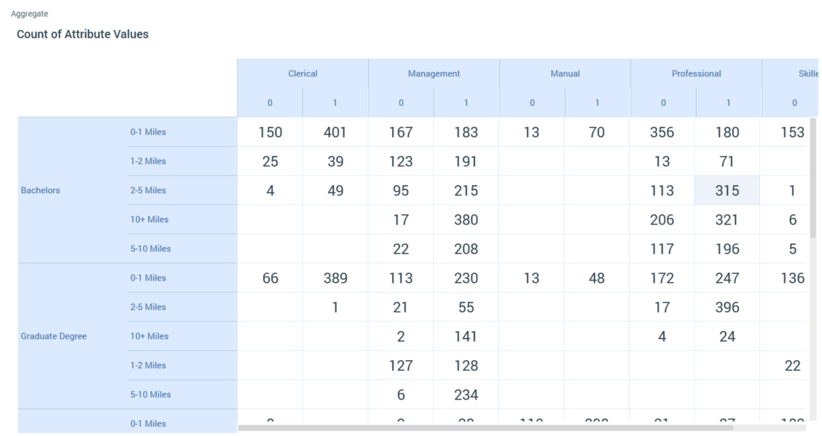Click the Bachelors row group header

click(41, 190)
